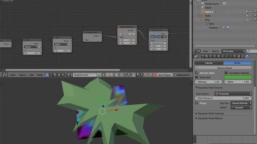Collapse the Grid object tree item
The width and height of the screenshot is (257, 144).
click(x=199, y=20)
